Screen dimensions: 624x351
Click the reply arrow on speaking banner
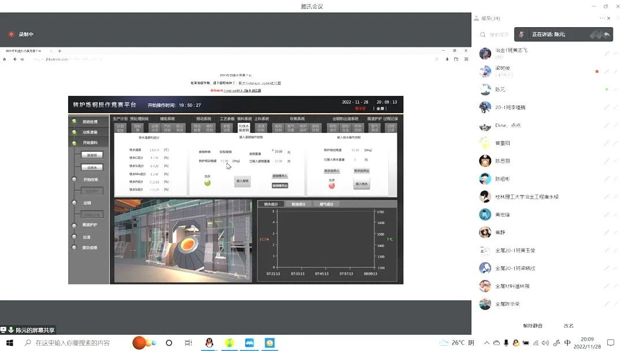pyautogui.click(x=607, y=35)
